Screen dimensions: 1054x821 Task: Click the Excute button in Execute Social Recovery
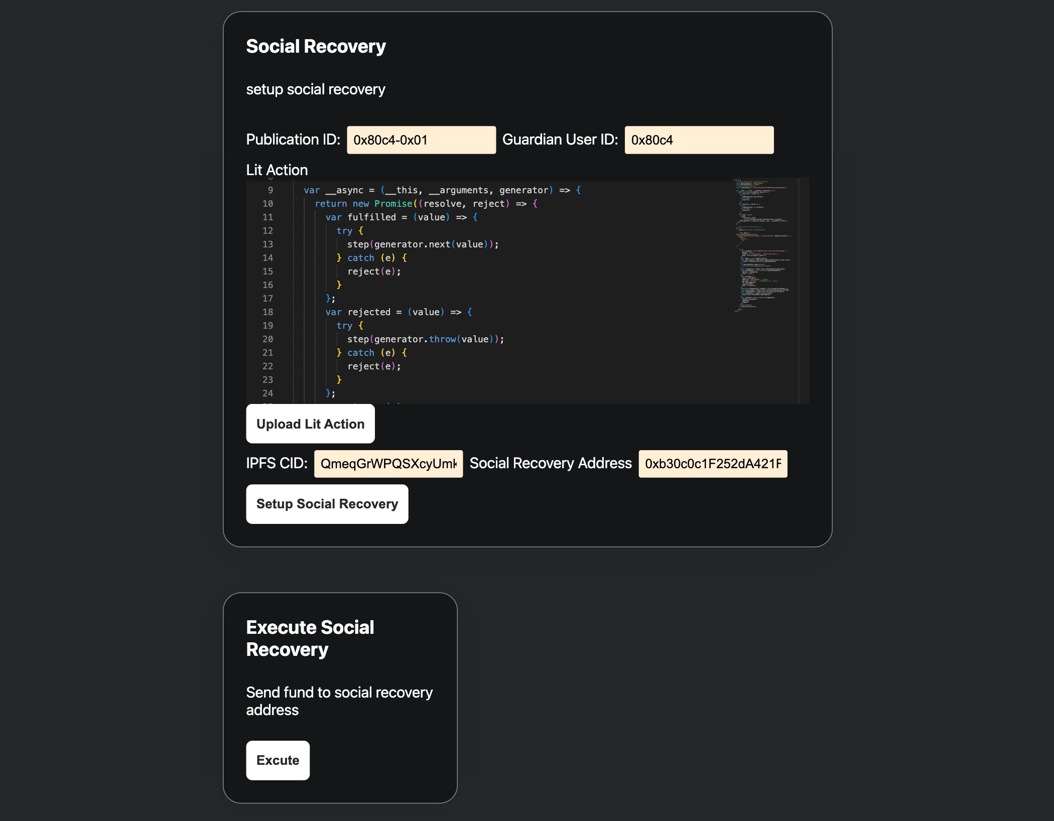click(278, 759)
